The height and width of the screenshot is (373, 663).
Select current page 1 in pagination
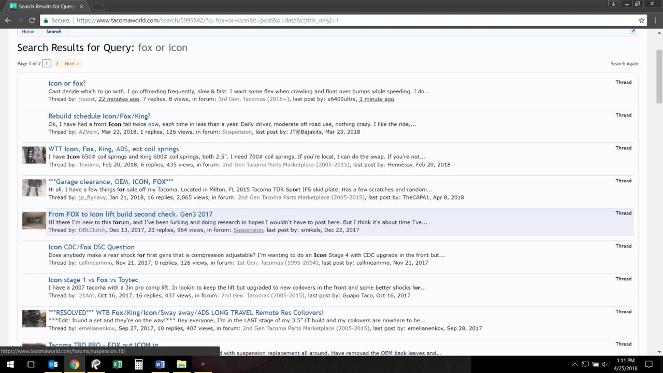tap(47, 64)
